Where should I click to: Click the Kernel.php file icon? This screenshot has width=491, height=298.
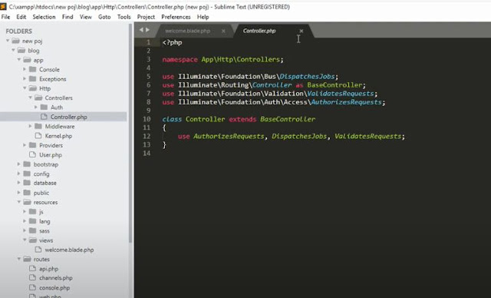(x=38, y=136)
